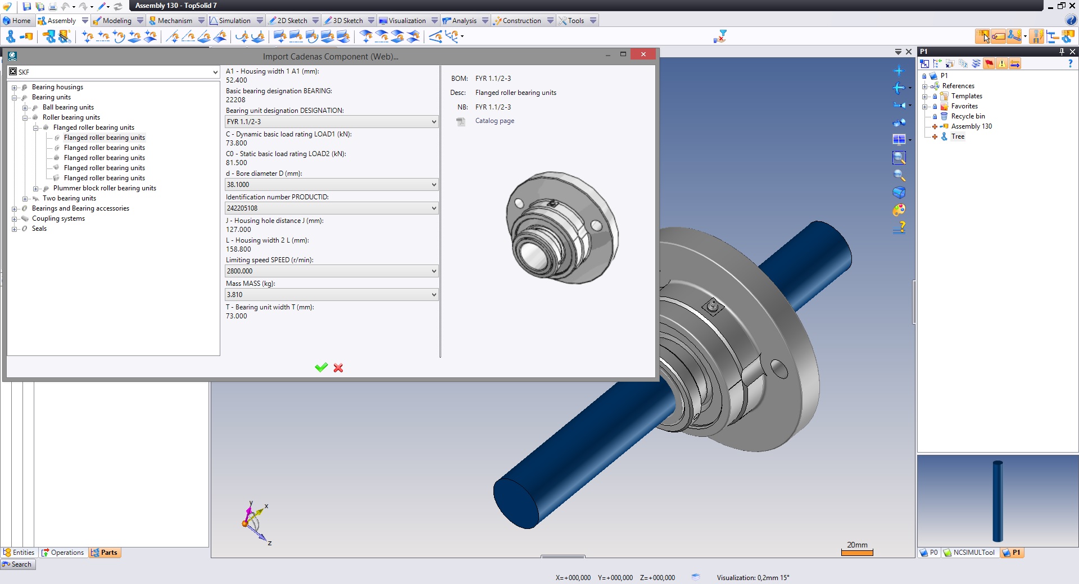Screen dimensions: 1079x584
Task: Click the Save icon in the title bar
Action: (x=26, y=6)
